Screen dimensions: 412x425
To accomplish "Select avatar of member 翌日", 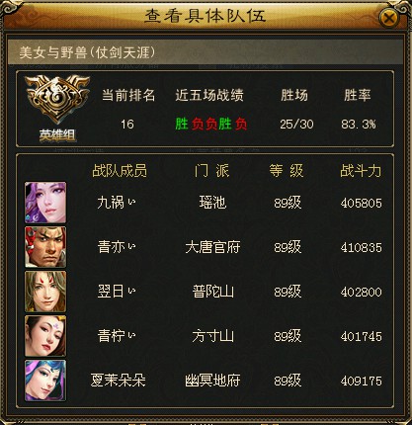I will [x=45, y=292].
